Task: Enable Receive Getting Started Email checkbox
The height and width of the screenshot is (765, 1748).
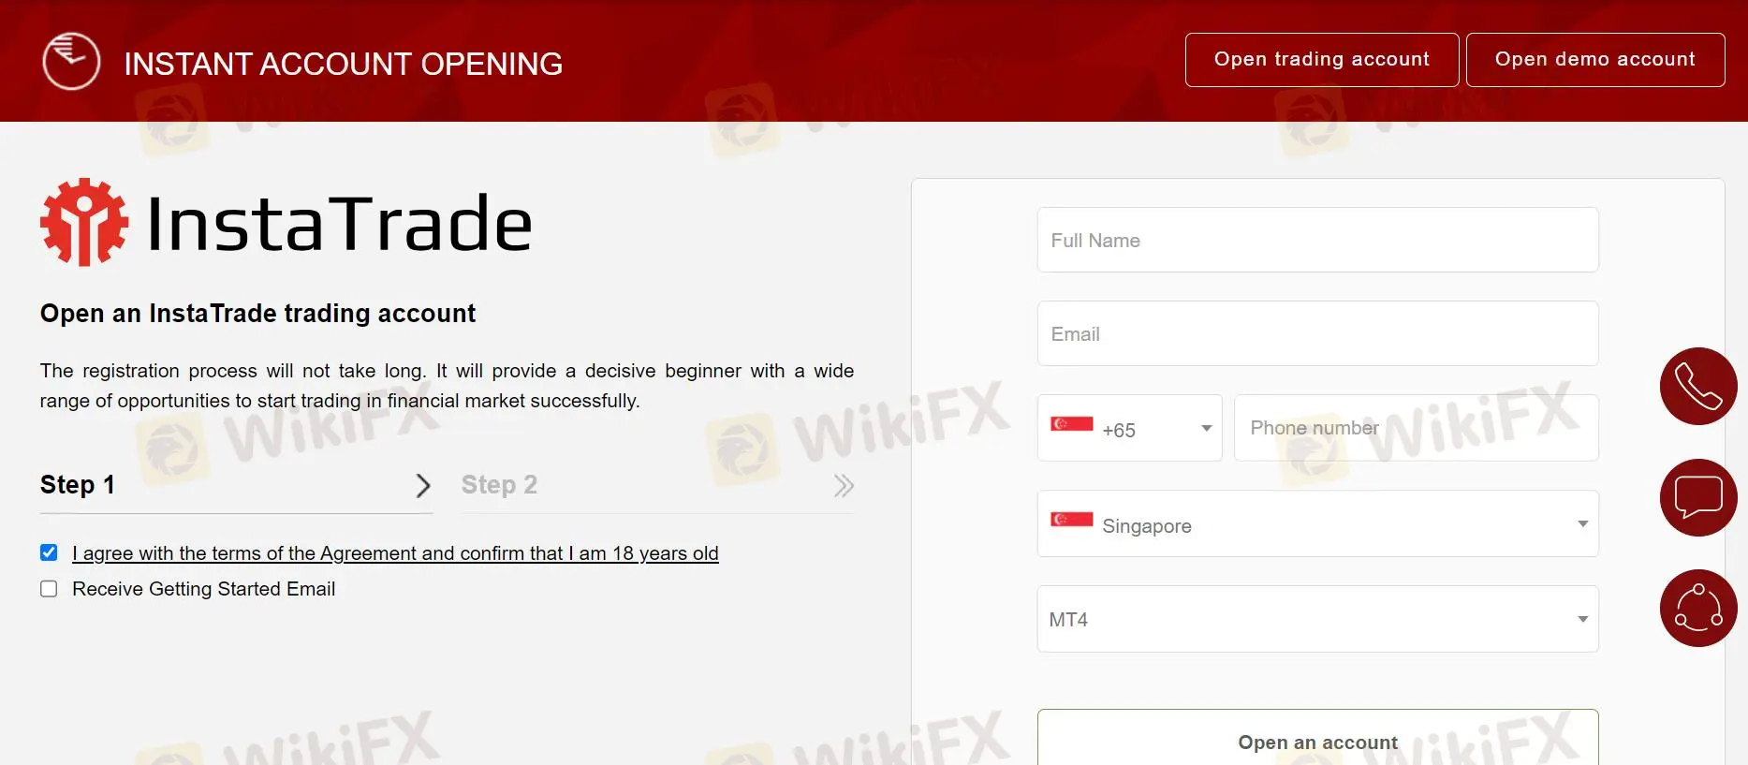Action: coord(49,589)
